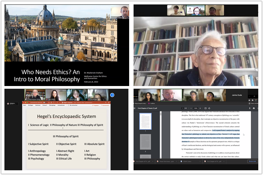Screen dimensions: 263x175
Task: Open the PDF zoom percentage field
Action: (195, 108)
